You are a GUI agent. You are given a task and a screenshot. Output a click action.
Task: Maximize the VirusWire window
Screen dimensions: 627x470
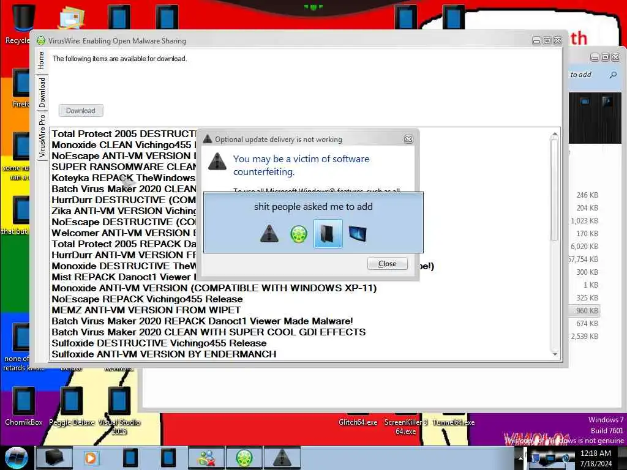[x=547, y=41]
